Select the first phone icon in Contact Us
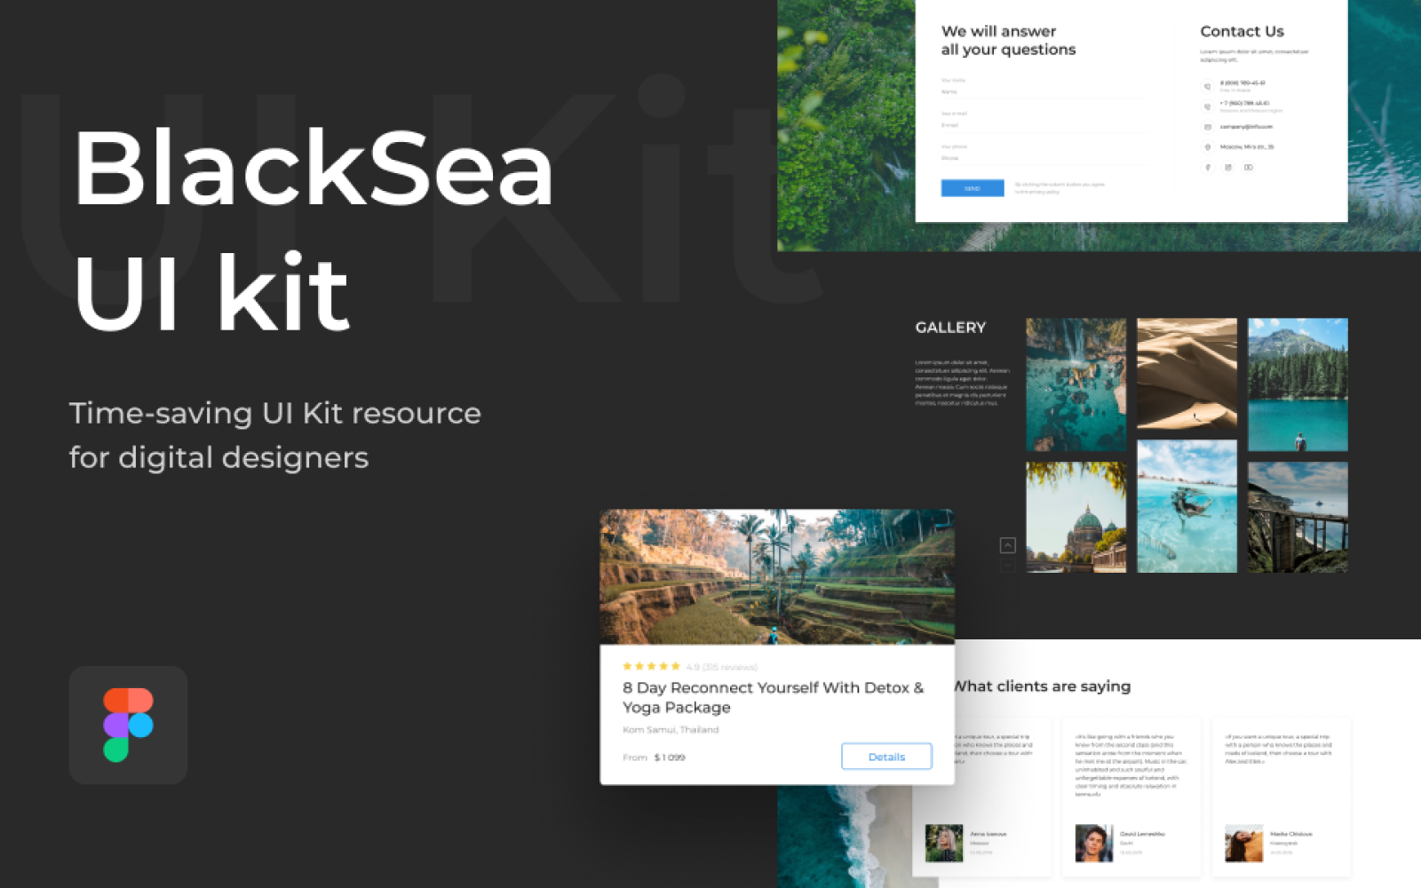The height and width of the screenshot is (888, 1421). pyautogui.click(x=1207, y=86)
